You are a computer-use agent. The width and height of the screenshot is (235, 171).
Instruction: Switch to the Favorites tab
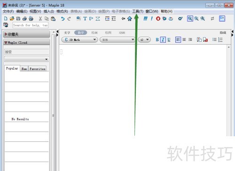pyautogui.click(x=38, y=69)
